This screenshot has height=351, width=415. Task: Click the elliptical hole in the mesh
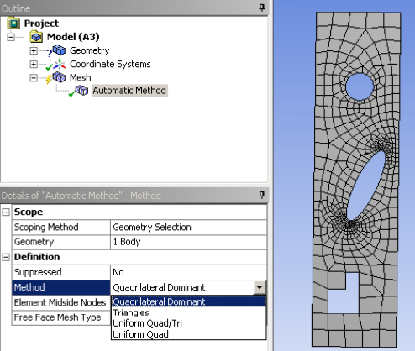365,186
